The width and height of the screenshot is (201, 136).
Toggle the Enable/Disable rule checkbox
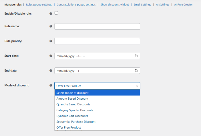[x=56, y=13]
